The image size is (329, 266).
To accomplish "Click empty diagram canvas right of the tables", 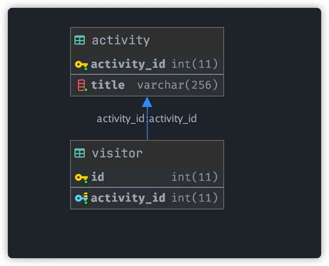I will pyautogui.click(x=273, y=126).
